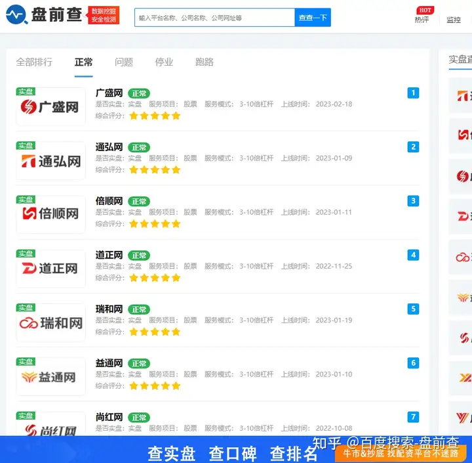
Task: Open the 监控 menu item
Action: pyautogui.click(x=454, y=20)
